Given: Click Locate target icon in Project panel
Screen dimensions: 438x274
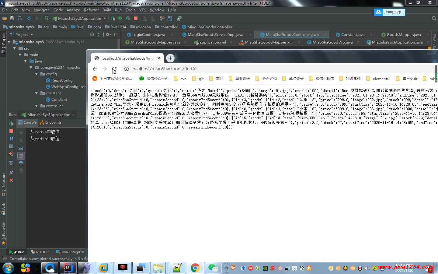Looking at the screenshot, I should point(92,34).
